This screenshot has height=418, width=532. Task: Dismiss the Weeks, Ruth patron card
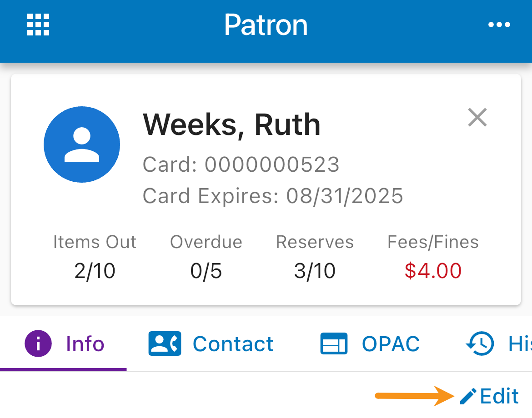coord(477,117)
